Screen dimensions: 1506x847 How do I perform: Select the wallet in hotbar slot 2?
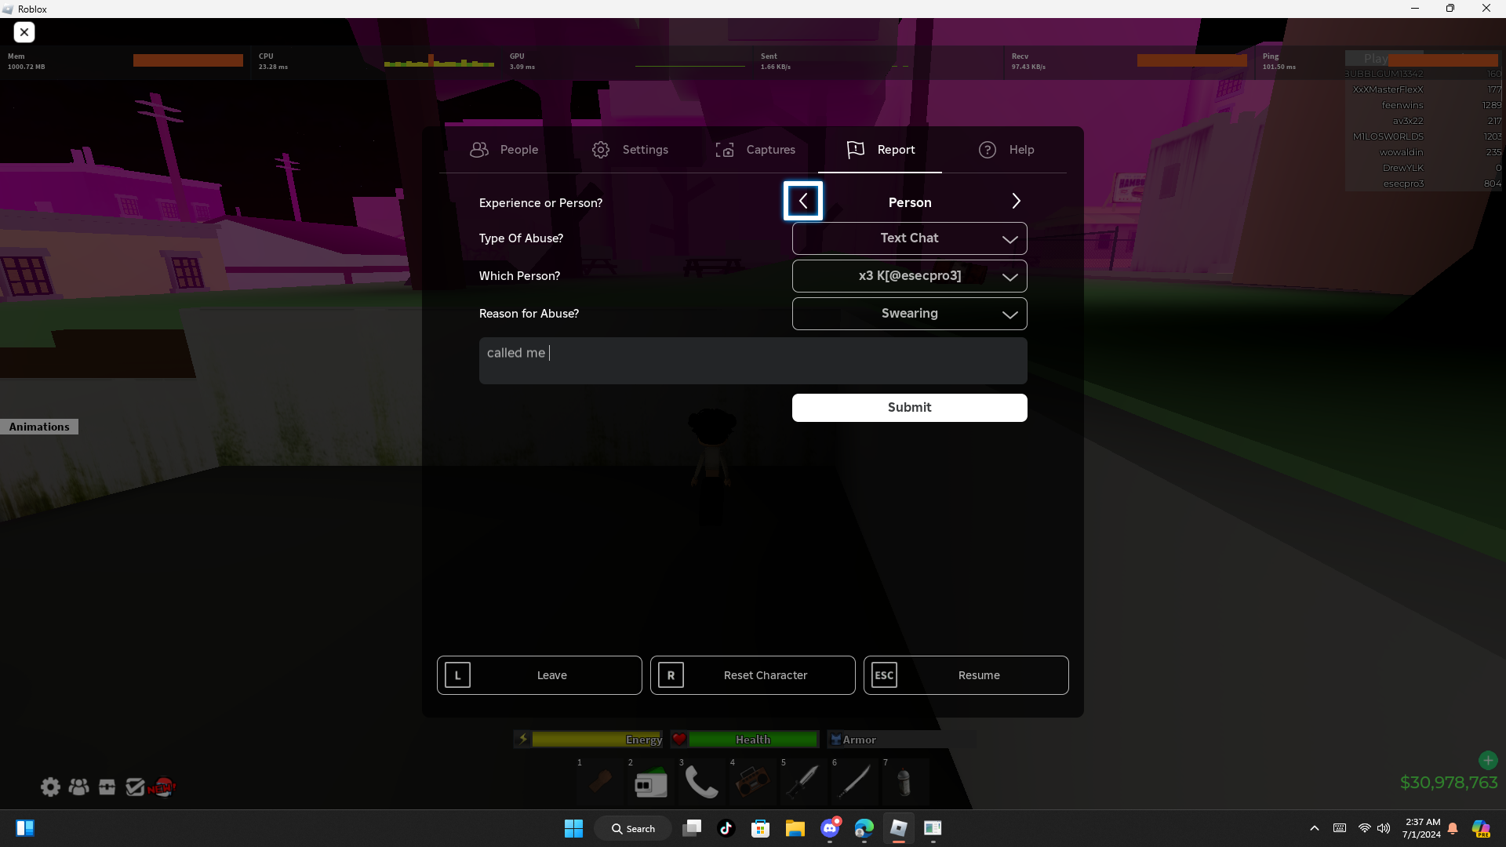tap(651, 782)
